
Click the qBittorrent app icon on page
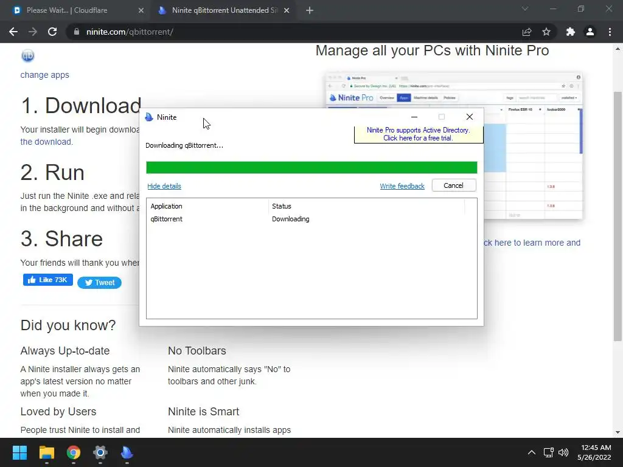click(28, 55)
